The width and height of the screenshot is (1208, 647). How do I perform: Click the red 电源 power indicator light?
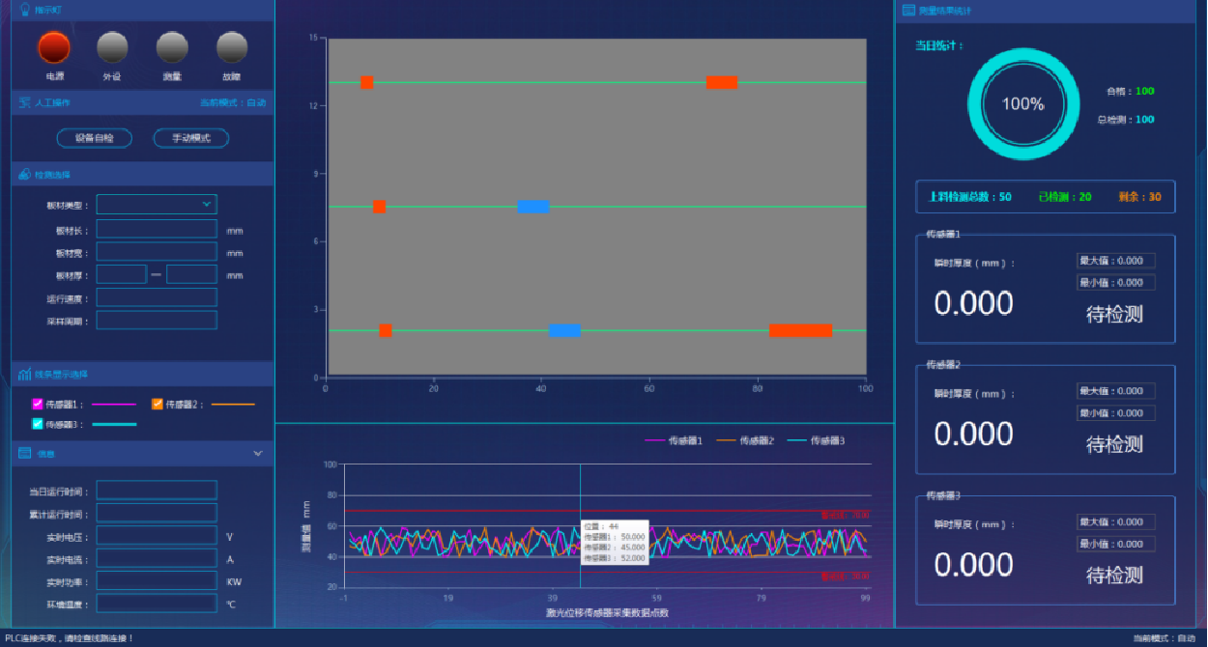pos(54,47)
